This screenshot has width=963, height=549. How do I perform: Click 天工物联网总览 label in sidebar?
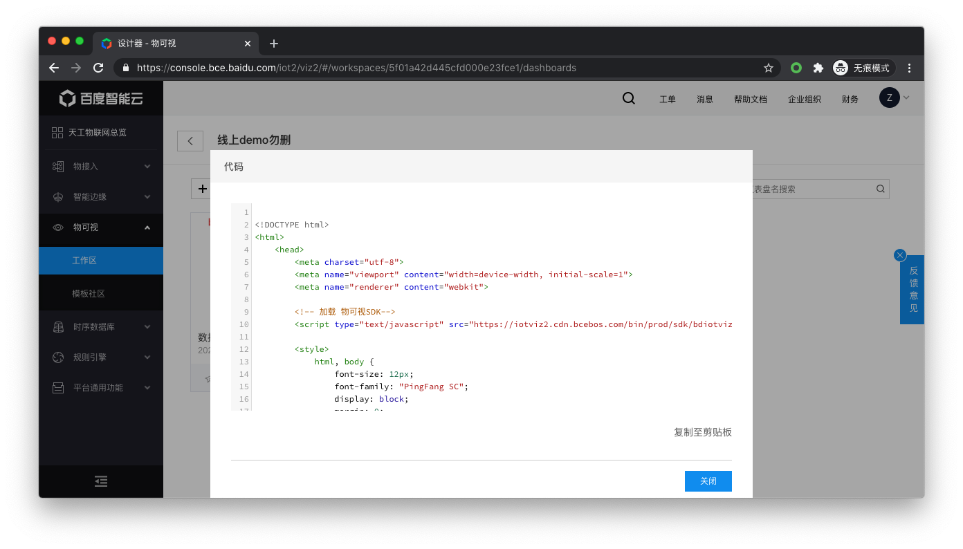coord(98,133)
